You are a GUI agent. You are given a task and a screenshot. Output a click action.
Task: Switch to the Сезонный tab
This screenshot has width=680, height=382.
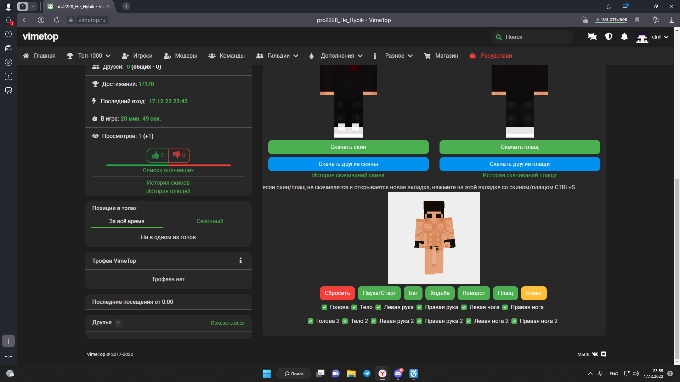(x=210, y=221)
